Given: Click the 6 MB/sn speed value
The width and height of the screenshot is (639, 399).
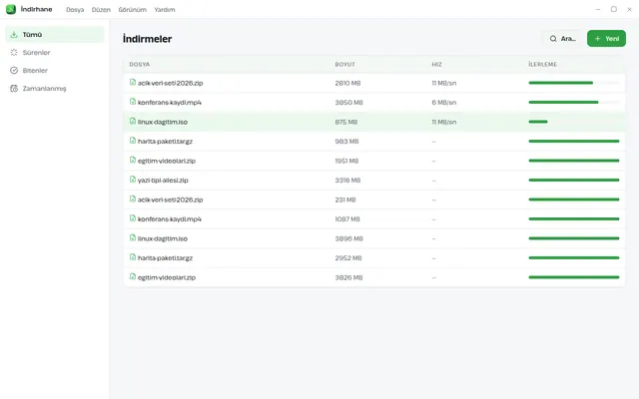Looking at the screenshot, I should coord(444,103).
